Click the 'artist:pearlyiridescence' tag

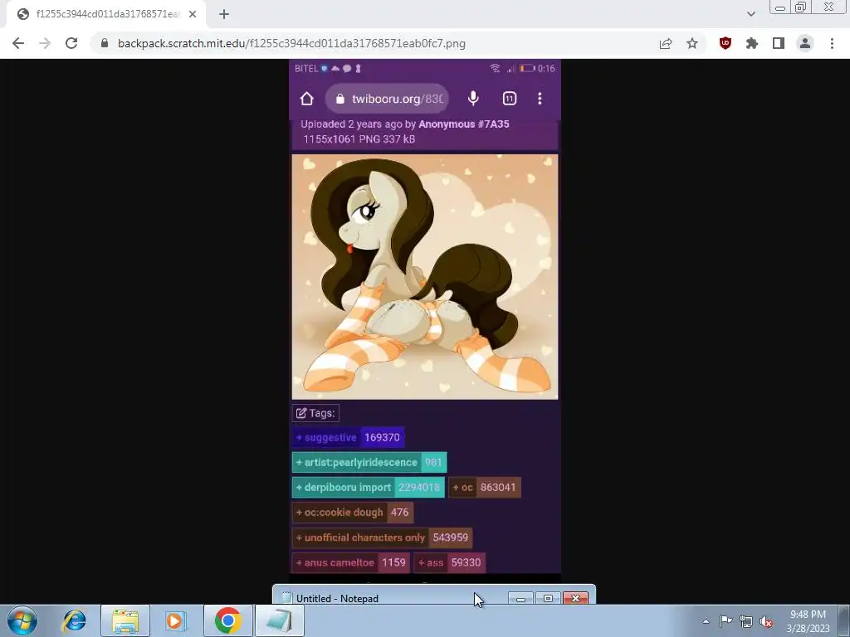pyautogui.click(x=369, y=462)
